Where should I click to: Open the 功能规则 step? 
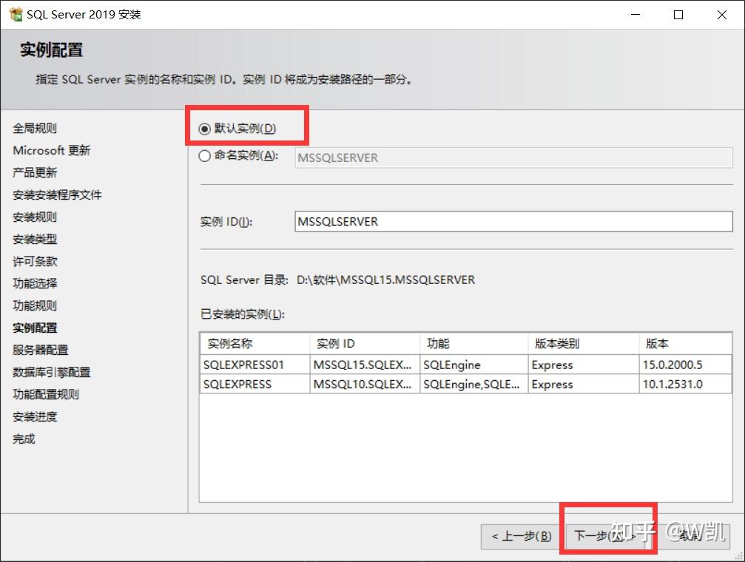pyautogui.click(x=35, y=305)
